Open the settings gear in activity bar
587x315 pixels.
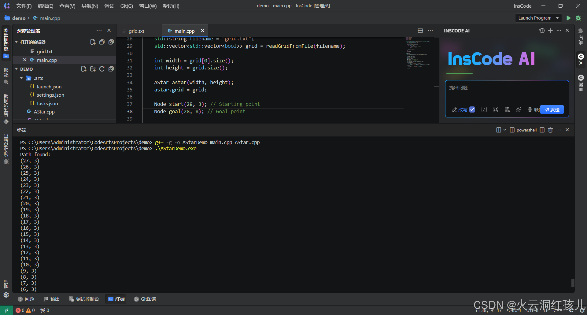click(x=6, y=295)
